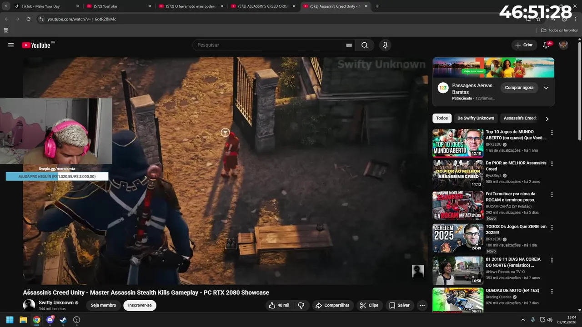
Task: Close the TikTok tab
Action: click(77, 6)
